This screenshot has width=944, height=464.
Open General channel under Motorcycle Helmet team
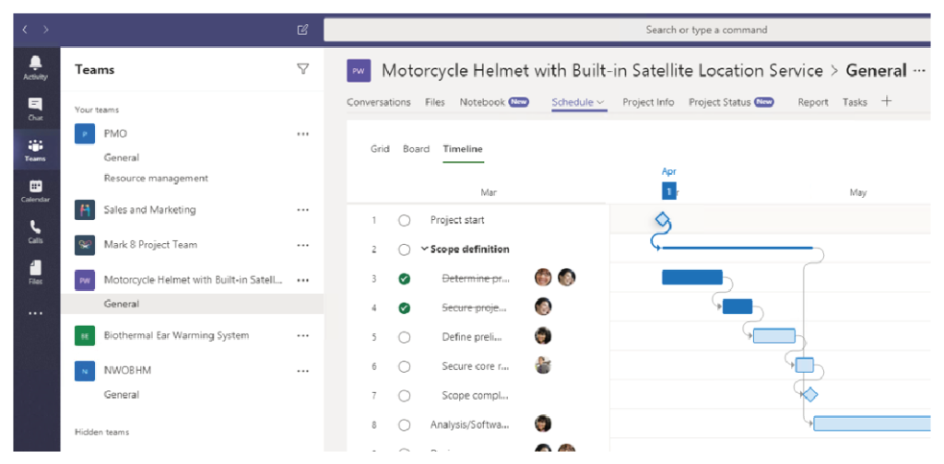[122, 304]
